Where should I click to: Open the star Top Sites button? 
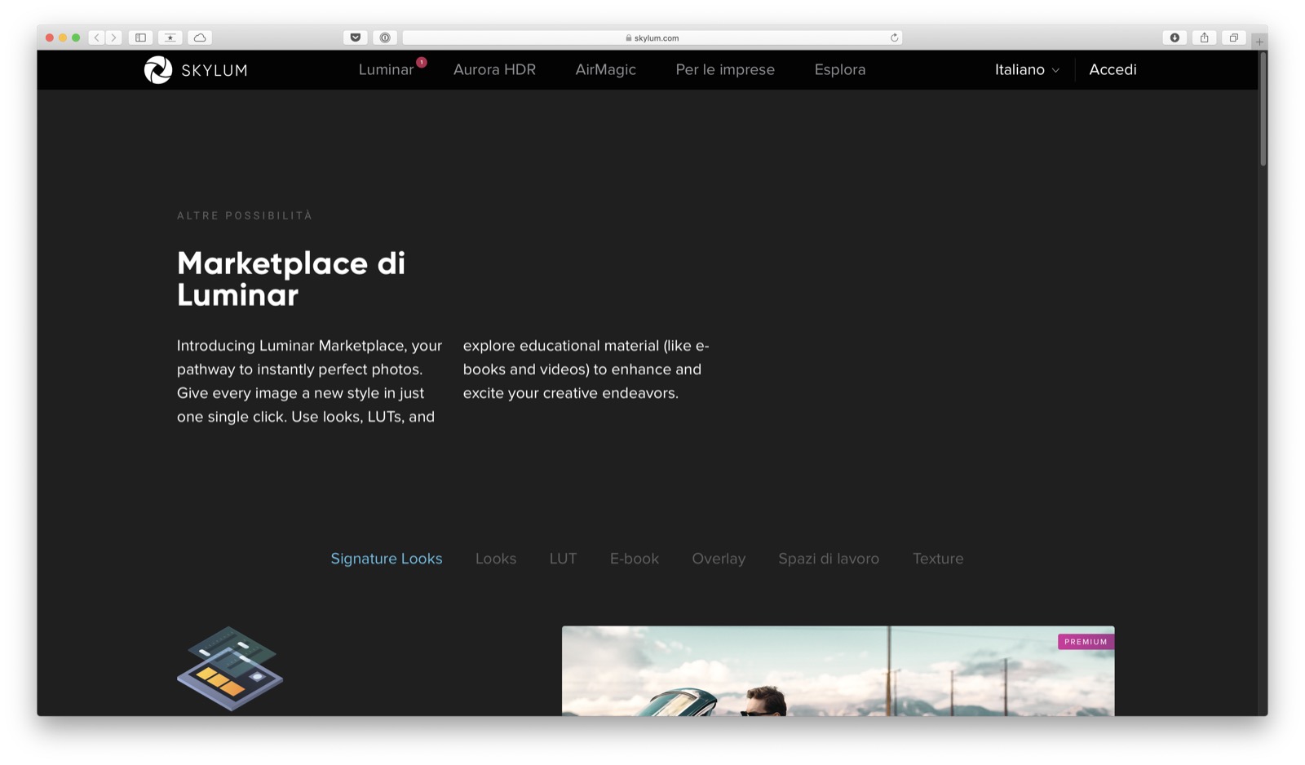[170, 38]
